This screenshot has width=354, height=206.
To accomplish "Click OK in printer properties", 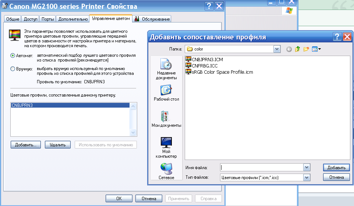I will pos(119,199).
